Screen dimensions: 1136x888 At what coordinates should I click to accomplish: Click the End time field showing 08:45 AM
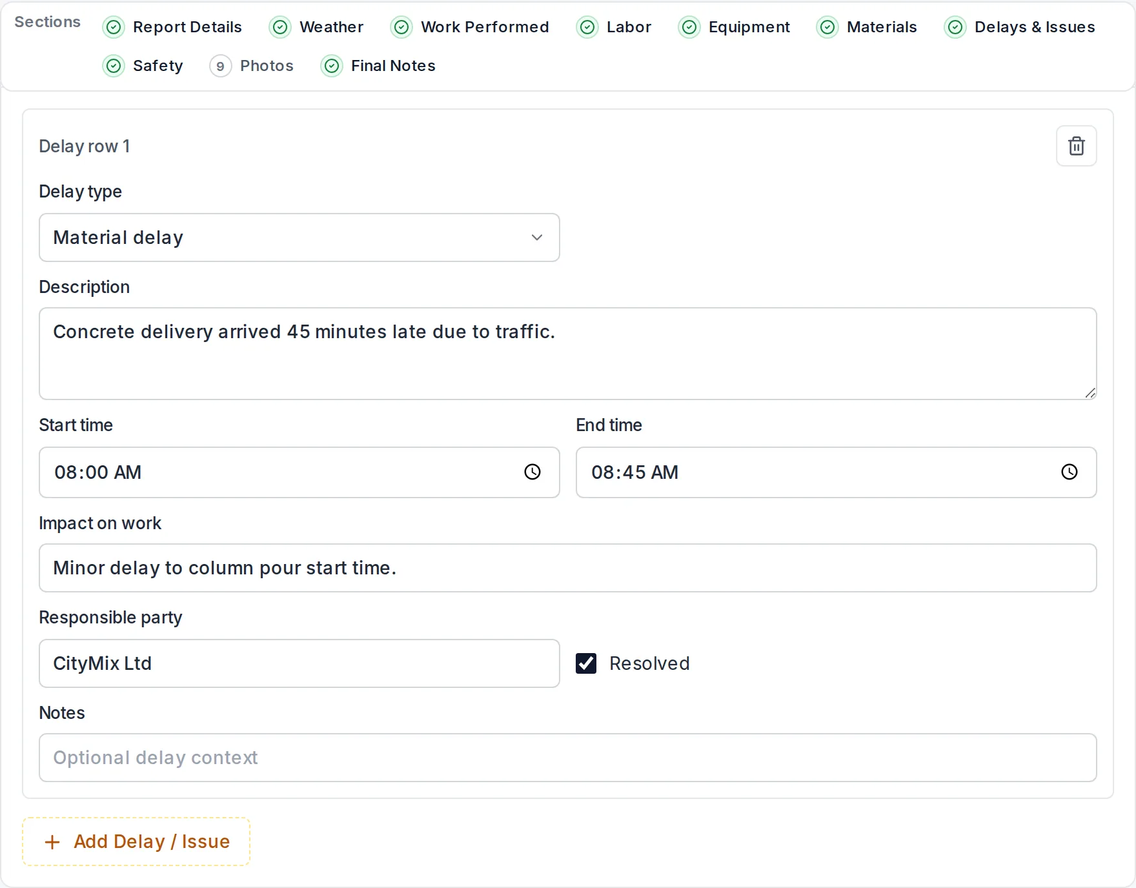tap(837, 472)
